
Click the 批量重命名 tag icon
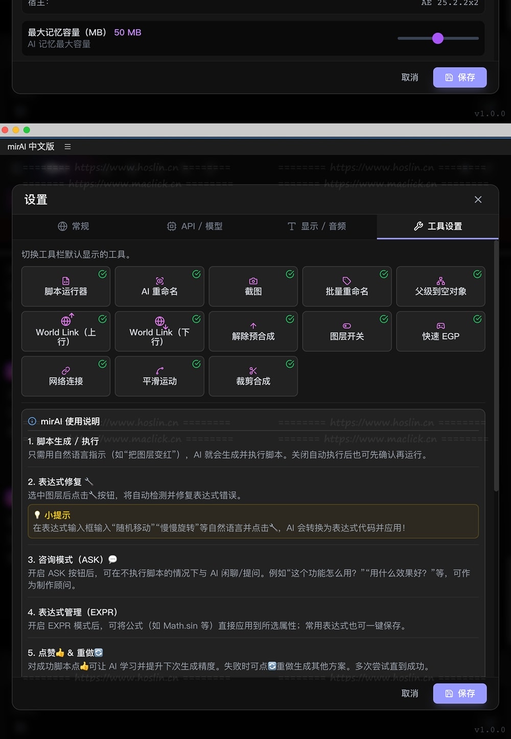click(x=346, y=281)
